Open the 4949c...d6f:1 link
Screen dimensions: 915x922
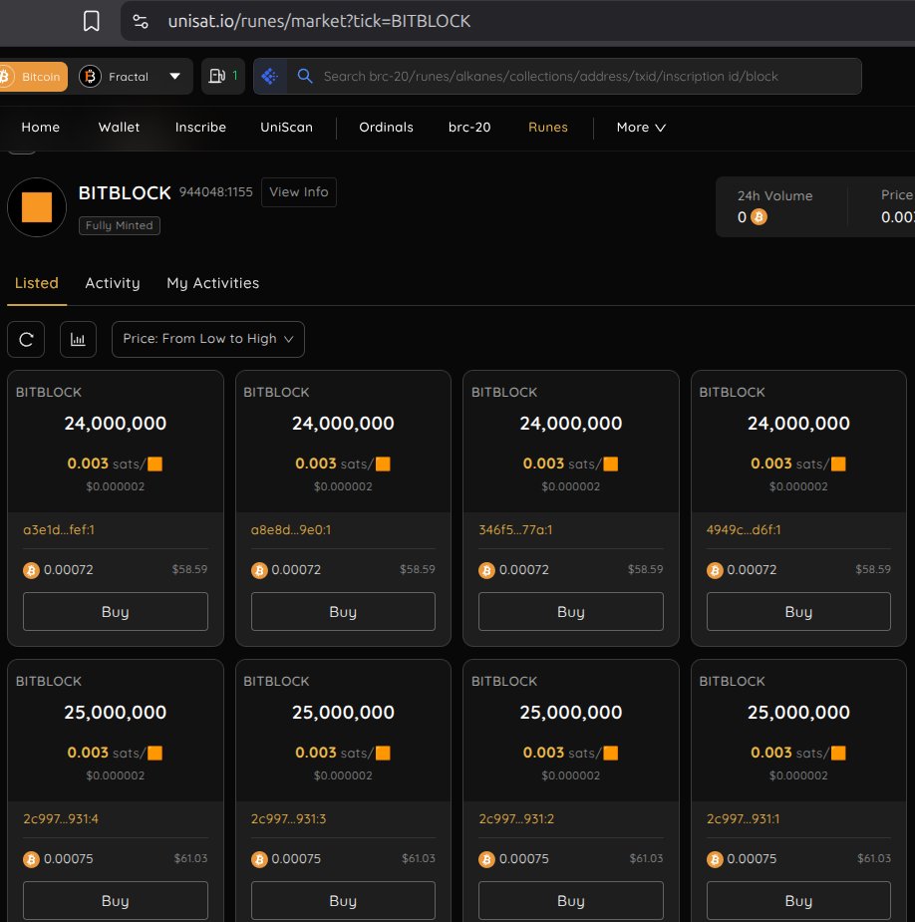click(744, 530)
